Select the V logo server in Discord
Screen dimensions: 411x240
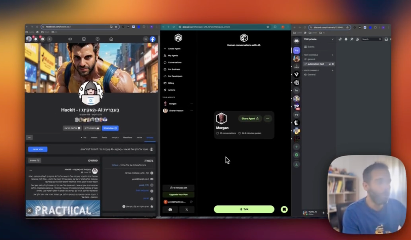[296, 74]
